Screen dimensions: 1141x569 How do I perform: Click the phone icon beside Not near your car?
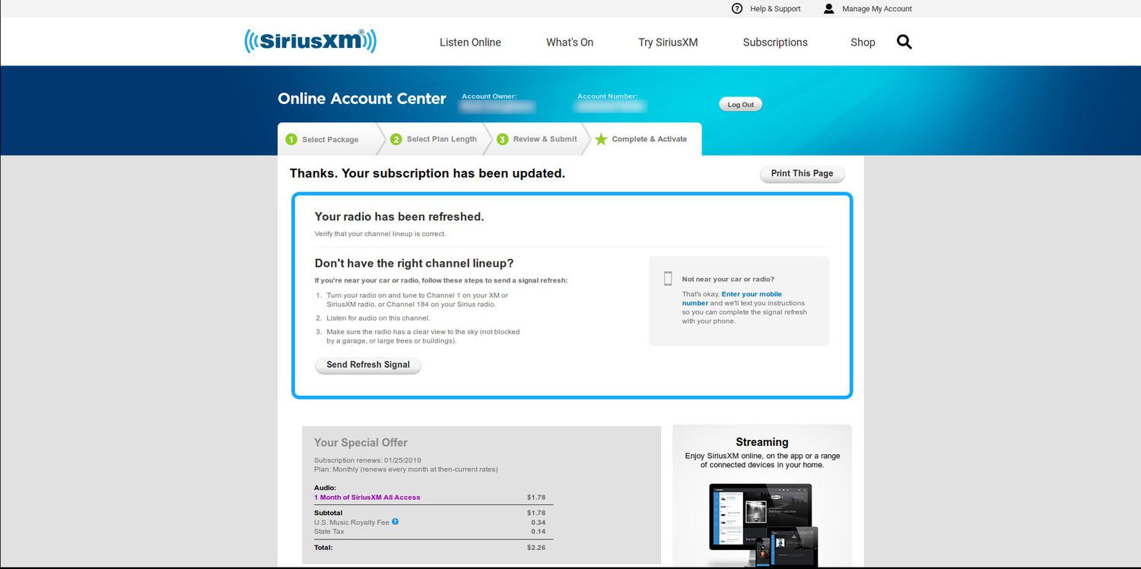pos(668,279)
